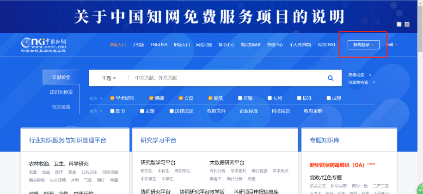Open the 手机版 navigation link

(138, 45)
